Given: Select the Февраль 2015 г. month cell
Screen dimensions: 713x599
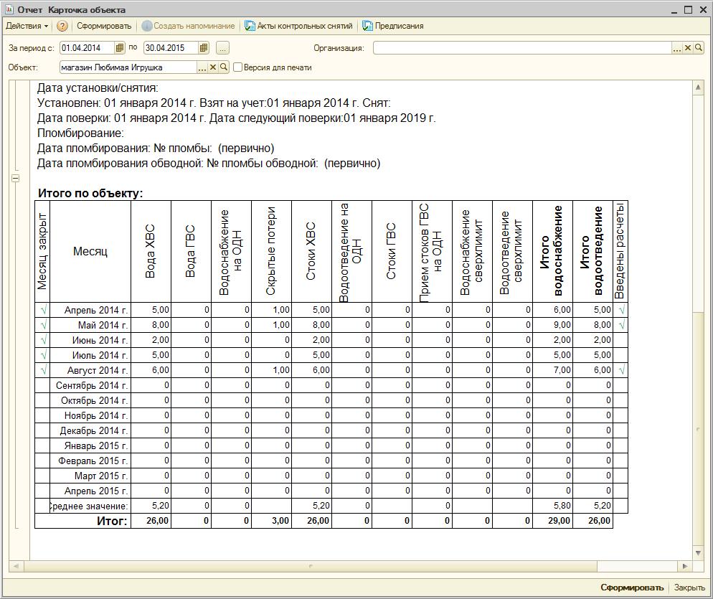Looking at the screenshot, I should [x=90, y=461].
